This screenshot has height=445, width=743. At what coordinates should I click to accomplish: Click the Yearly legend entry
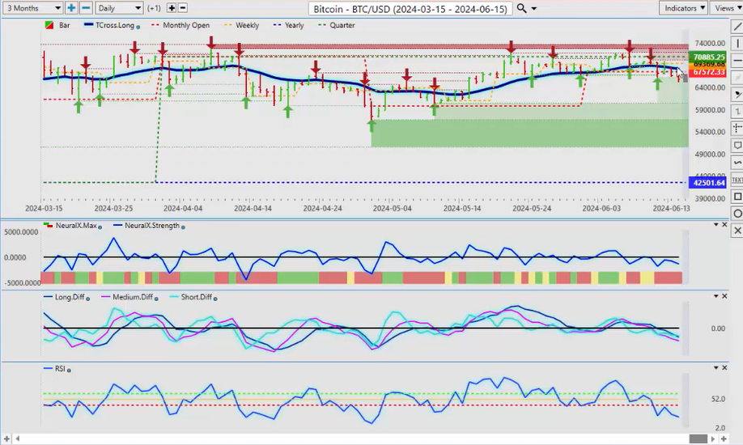click(289, 25)
